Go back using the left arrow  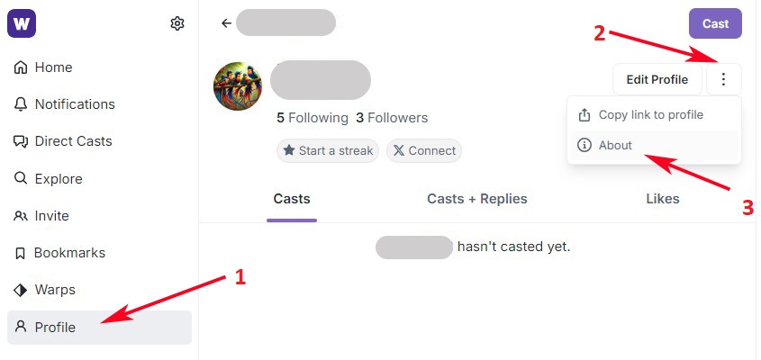(226, 23)
